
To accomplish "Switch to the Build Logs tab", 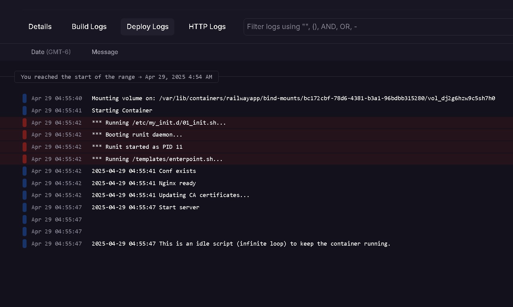I will click(x=89, y=27).
